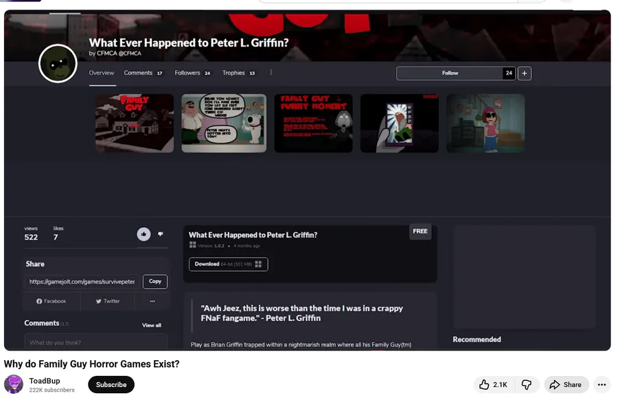This screenshot has height=400, width=618.
Task: Download the 64-bit game build
Action: point(228,264)
